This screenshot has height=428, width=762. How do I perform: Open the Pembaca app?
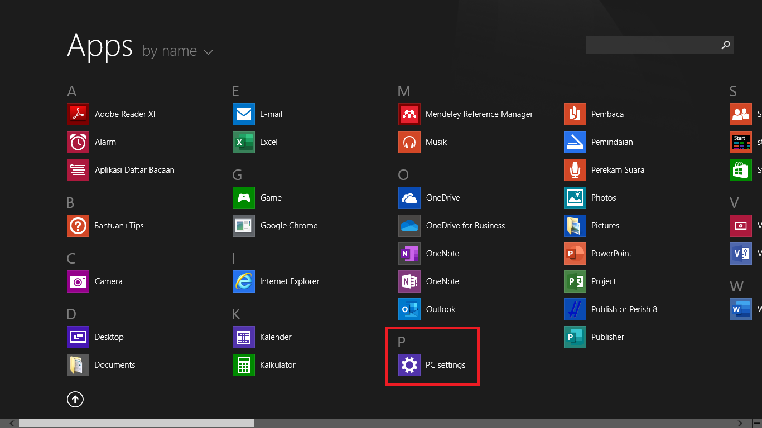(x=594, y=114)
